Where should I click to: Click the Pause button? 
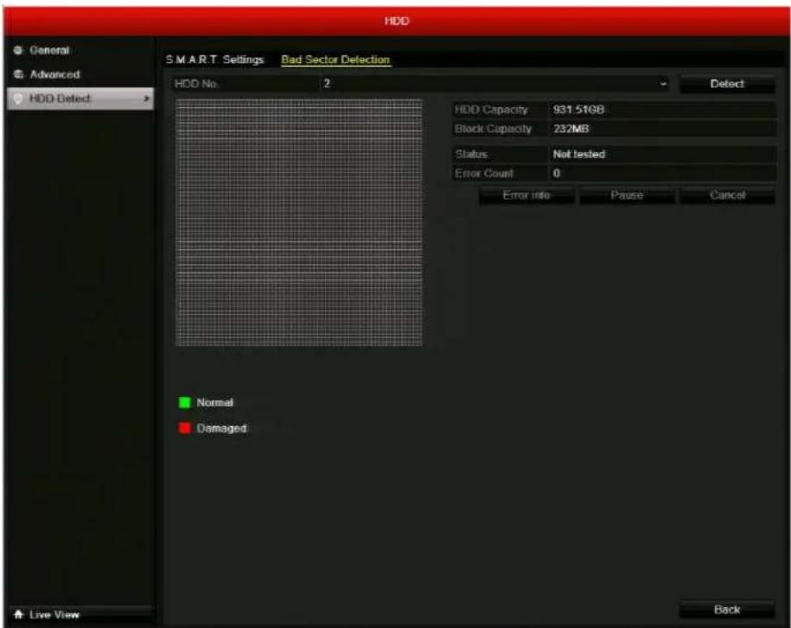(x=627, y=195)
